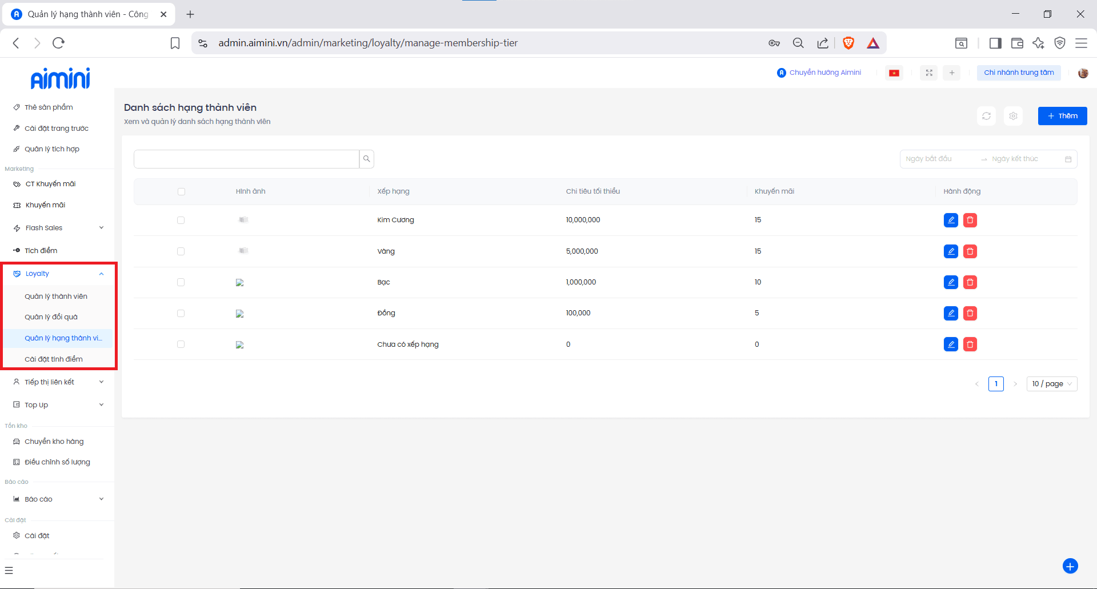Screen dimensions: 1097x589
Task: Open the 10 / page size dropdown
Action: point(1051,384)
